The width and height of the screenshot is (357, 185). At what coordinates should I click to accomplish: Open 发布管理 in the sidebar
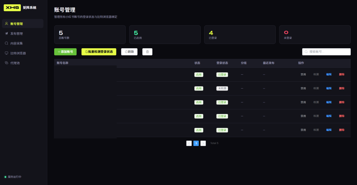tap(22, 33)
